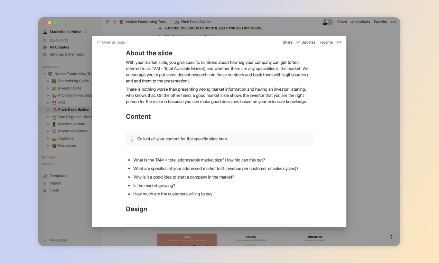This screenshot has width=439, height=263.
Task: Expand the Investor CRM sidebar item
Action: [x=48, y=88]
